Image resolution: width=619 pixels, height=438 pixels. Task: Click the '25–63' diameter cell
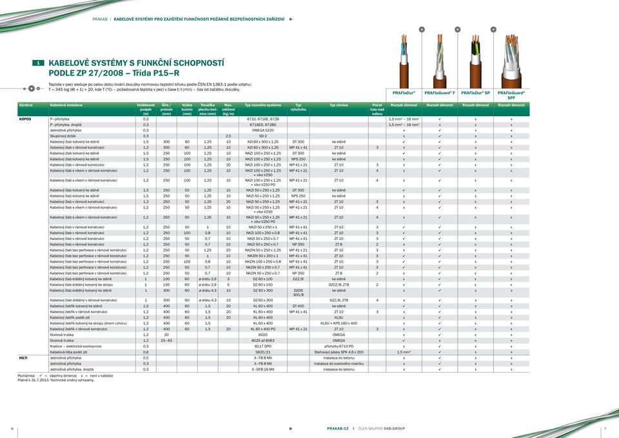(x=166, y=341)
